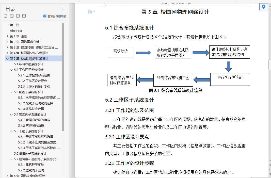The width and height of the screenshot is (271, 178).
Task: Click the expand-all-levels down-arrow icon
Action: click(6, 16)
